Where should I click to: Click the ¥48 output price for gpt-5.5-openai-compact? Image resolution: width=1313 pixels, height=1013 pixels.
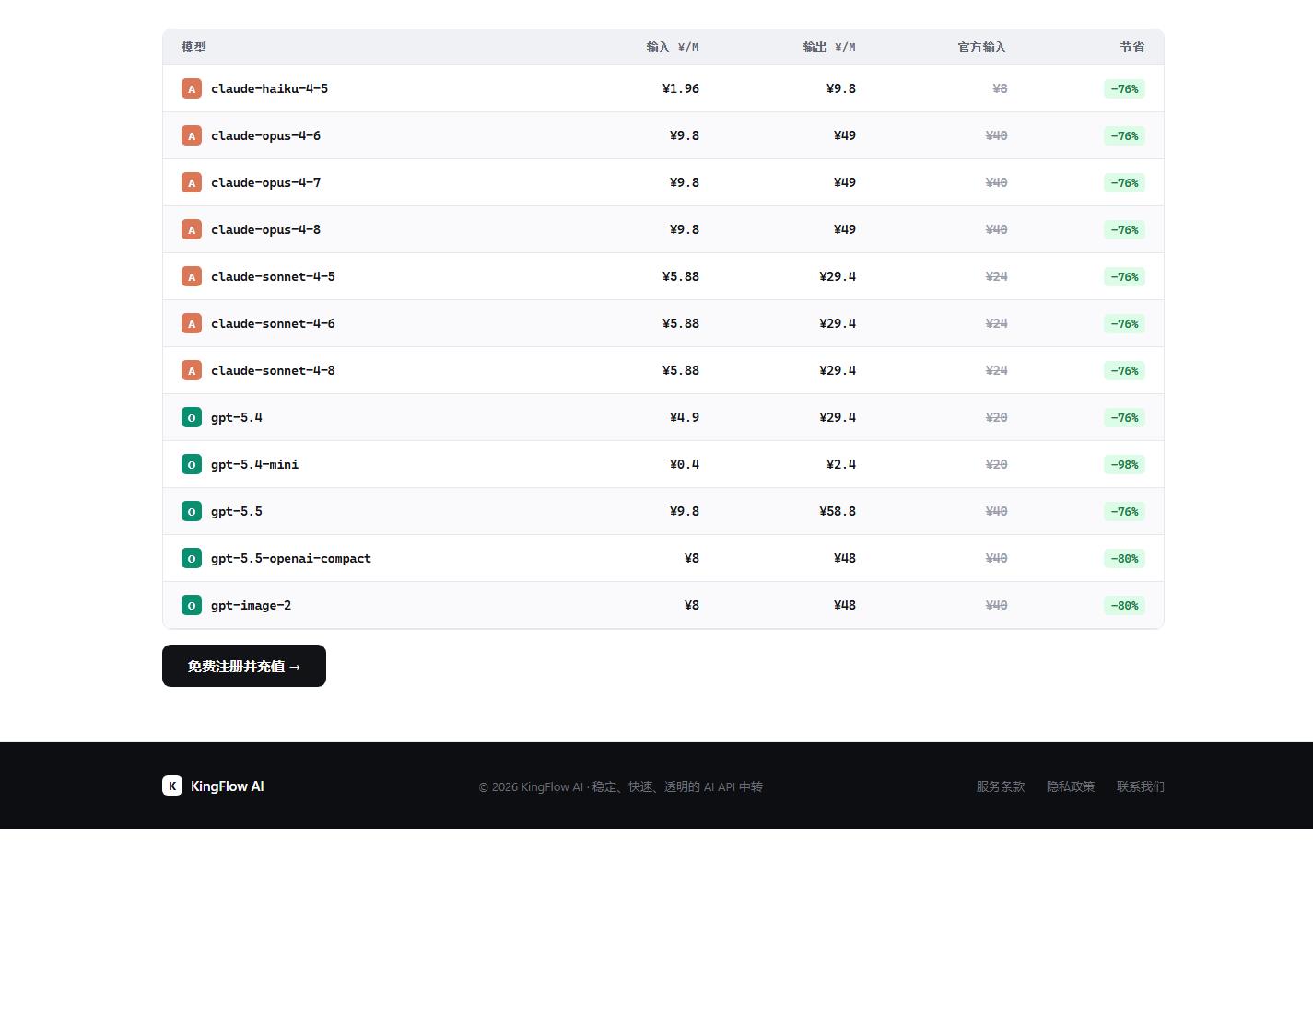coord(845,558)
